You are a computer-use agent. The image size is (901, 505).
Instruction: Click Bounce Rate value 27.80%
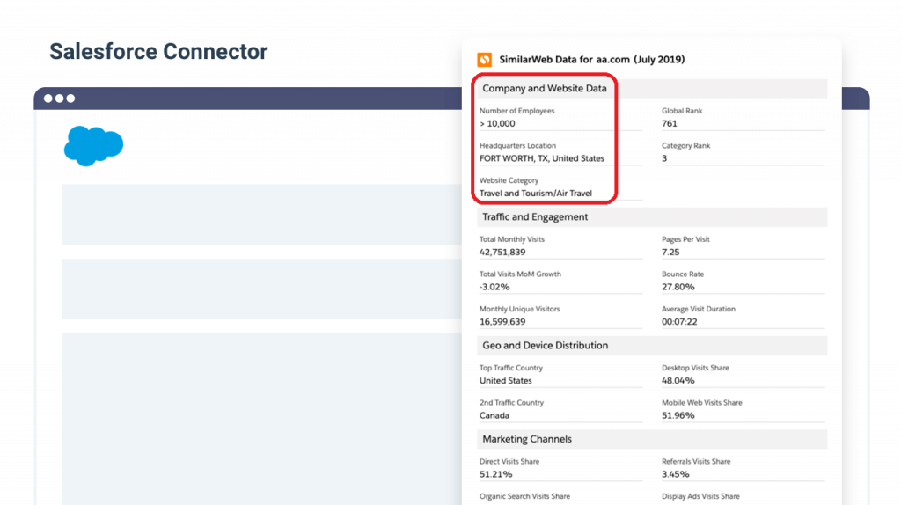click(x=678, y=288)
